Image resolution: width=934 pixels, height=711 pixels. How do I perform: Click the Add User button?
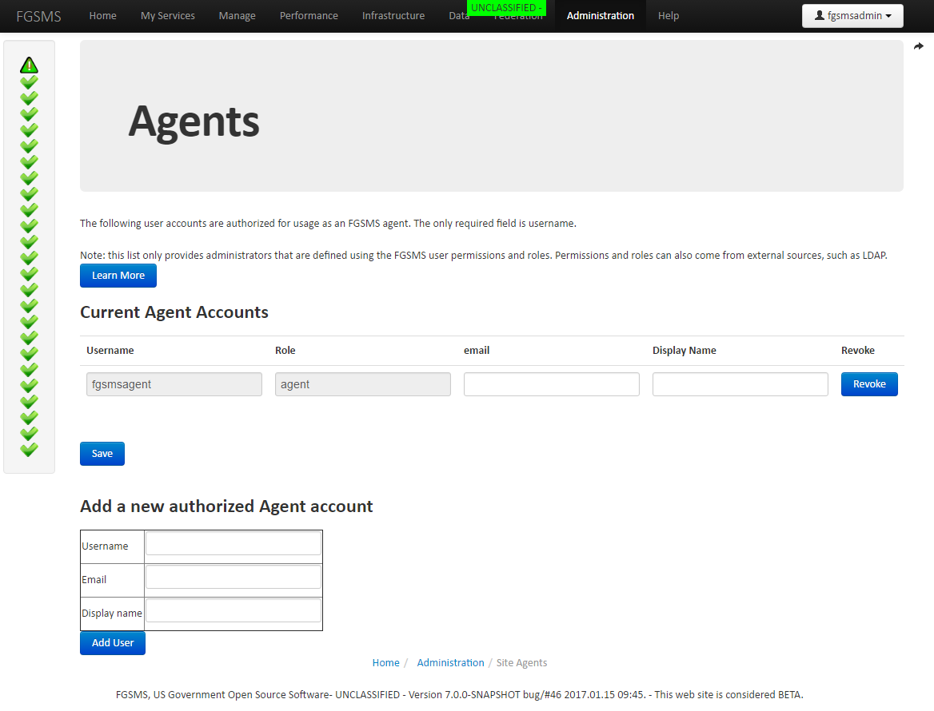tap(113, 642)
